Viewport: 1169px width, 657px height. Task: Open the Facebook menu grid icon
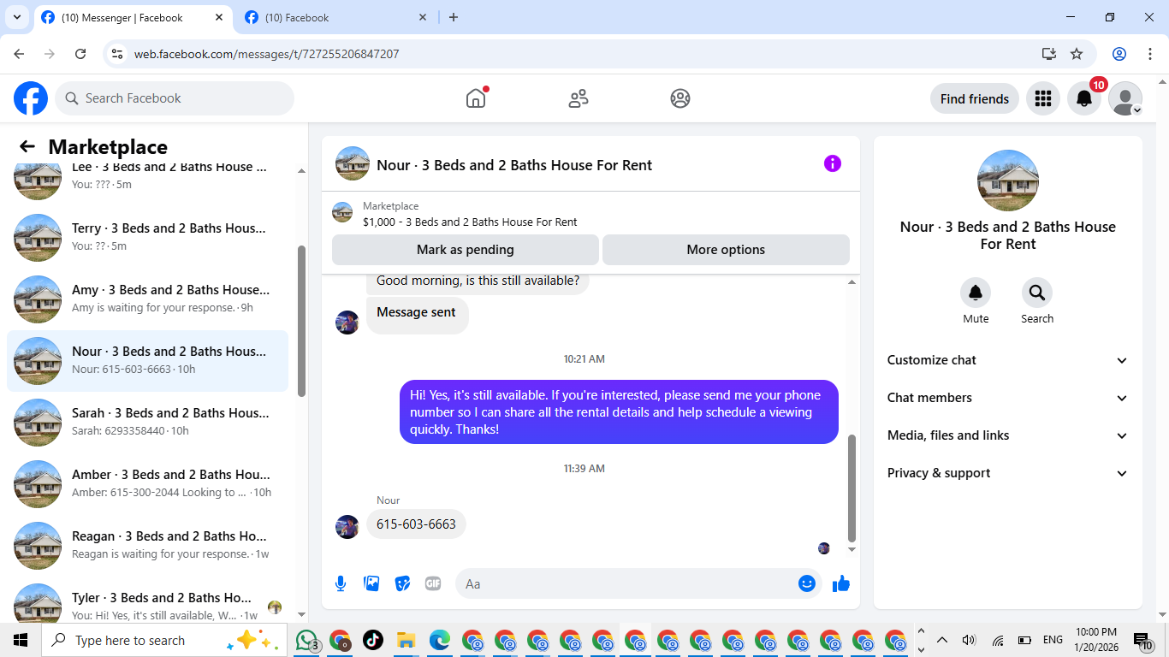tap(1042, 98)
